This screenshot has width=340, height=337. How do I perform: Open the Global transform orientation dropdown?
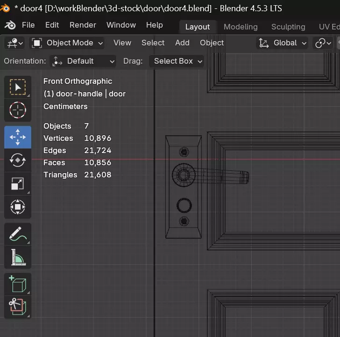(x=282, y=43)
